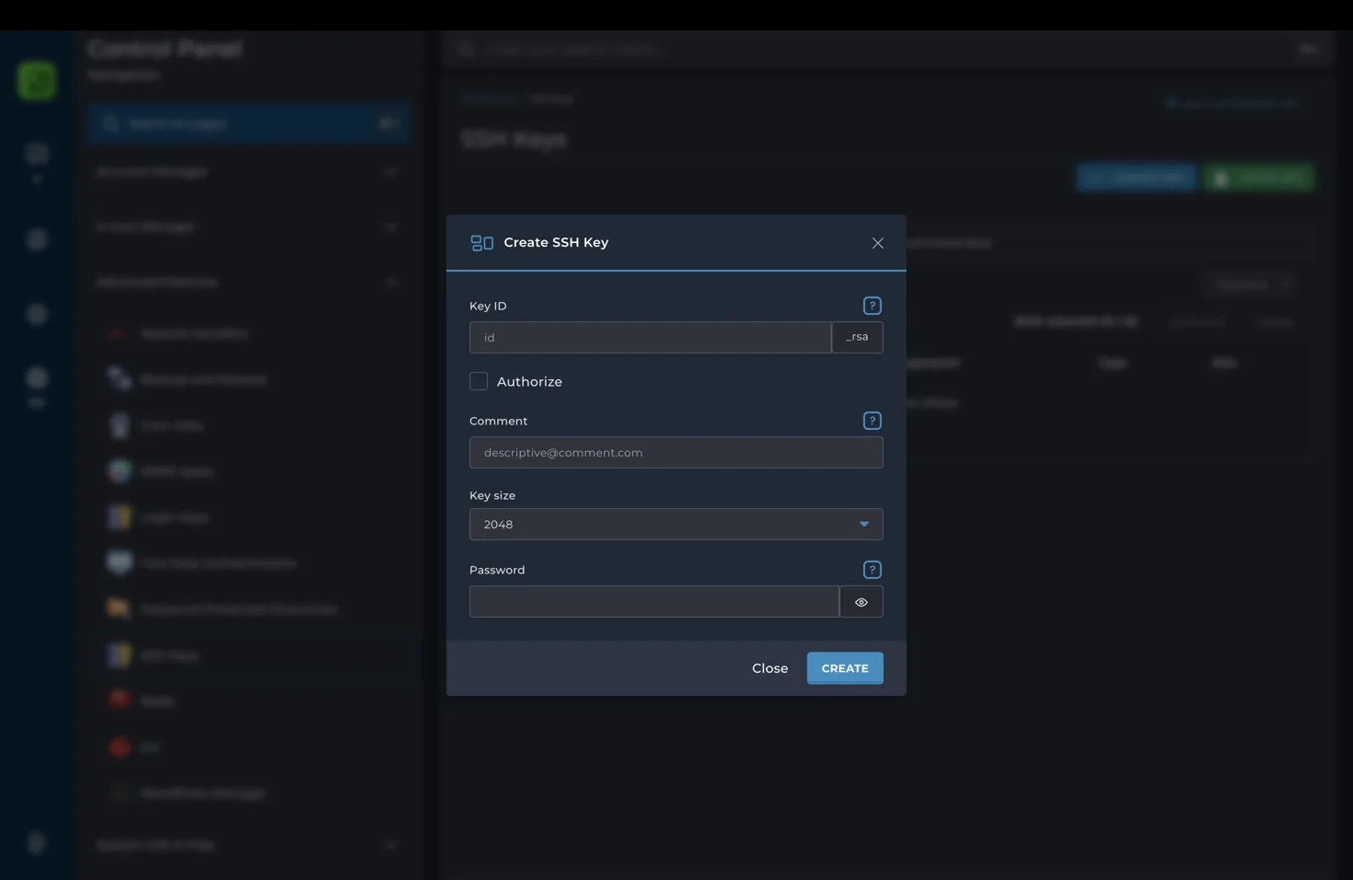Open the Key size dropdown showing 2048

tap(676, 525)
